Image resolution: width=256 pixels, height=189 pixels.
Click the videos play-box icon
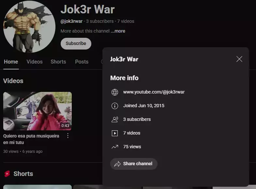click(x=115, y=133)
